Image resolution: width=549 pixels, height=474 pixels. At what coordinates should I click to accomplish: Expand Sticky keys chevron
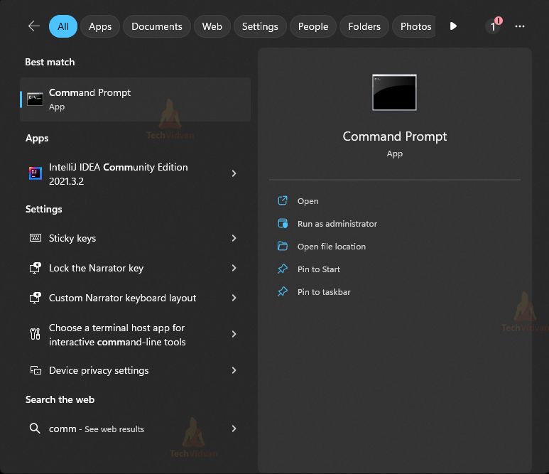234,238
